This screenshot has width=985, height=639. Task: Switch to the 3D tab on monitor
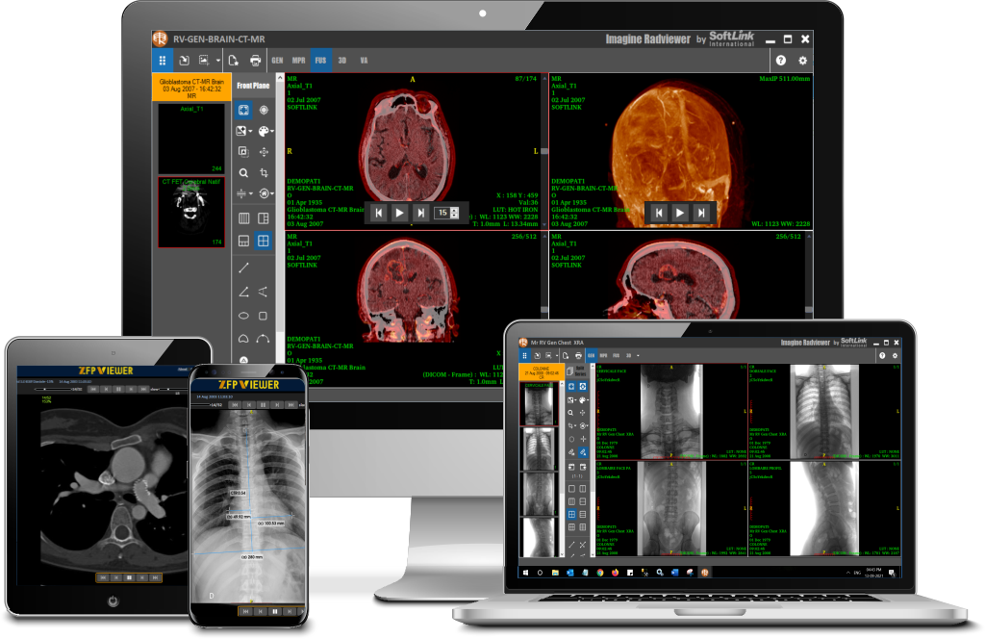click(342, 61)
